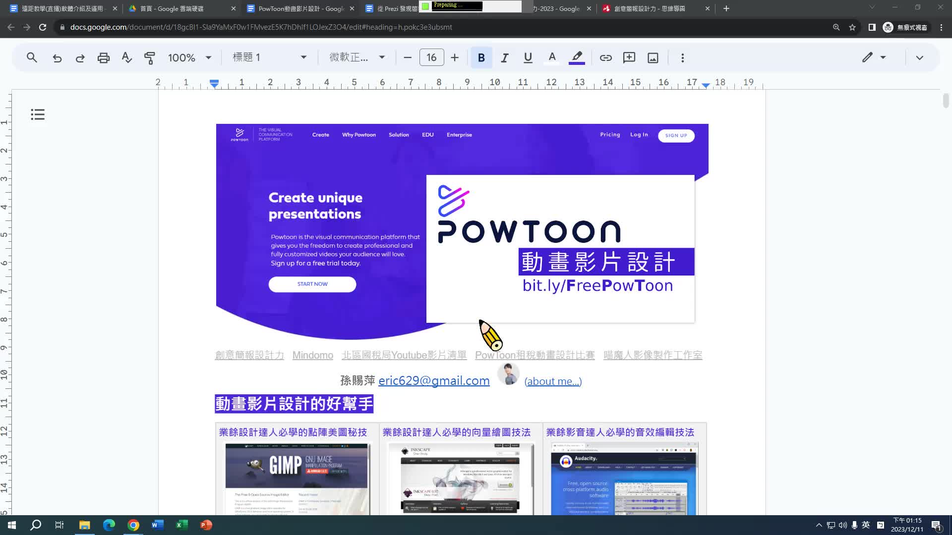The width and height of the screenshot is (952, 535).
Task: Insert a link from toolbar
Action: coord(605,57)
